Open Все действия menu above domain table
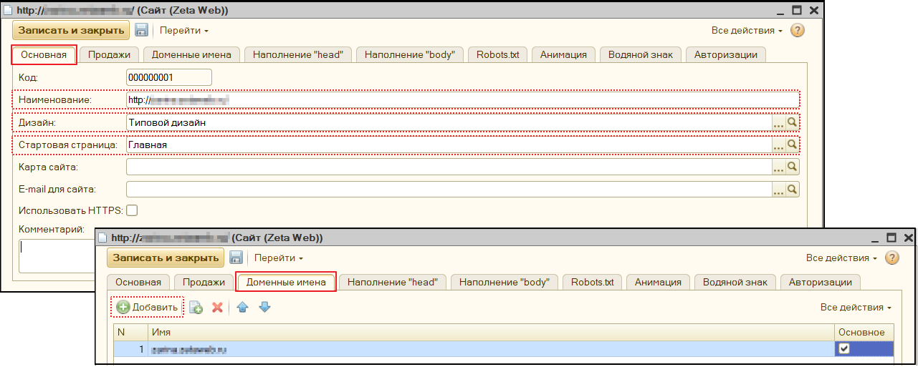 click(x=856, y=307)
